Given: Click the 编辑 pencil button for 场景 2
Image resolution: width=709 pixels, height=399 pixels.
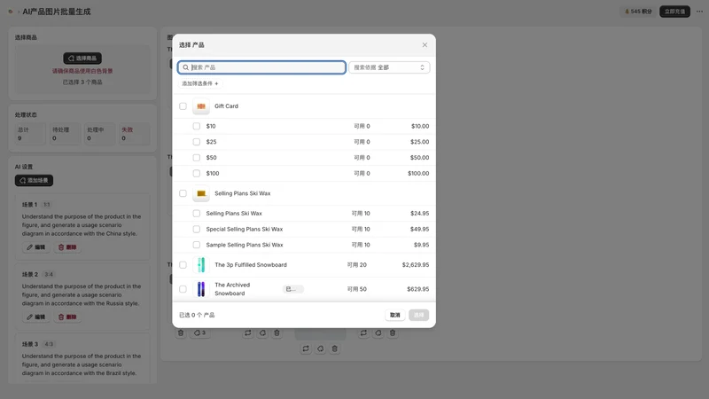Looking at the screenshot, I should tap(35, 317).
